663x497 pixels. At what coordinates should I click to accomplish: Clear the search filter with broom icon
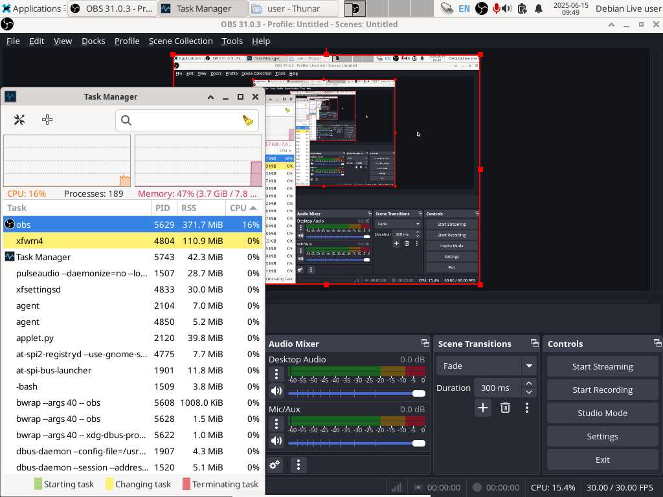[247, 120]
